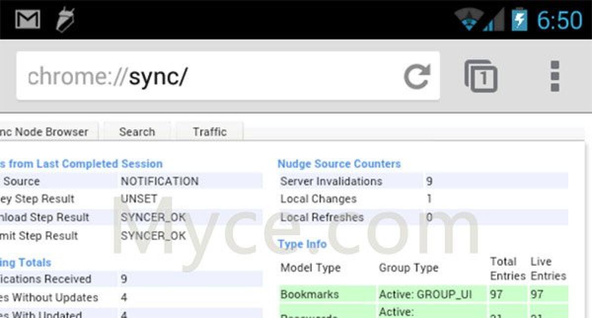Click the Local Changes counter row
This screenshot has height=318, width=592.
click(423, 199)
